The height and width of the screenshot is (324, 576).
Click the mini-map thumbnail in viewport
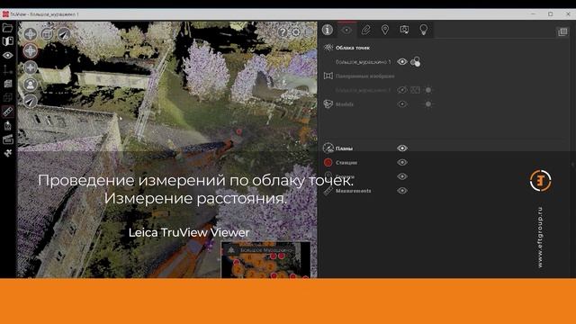point(266,260)
